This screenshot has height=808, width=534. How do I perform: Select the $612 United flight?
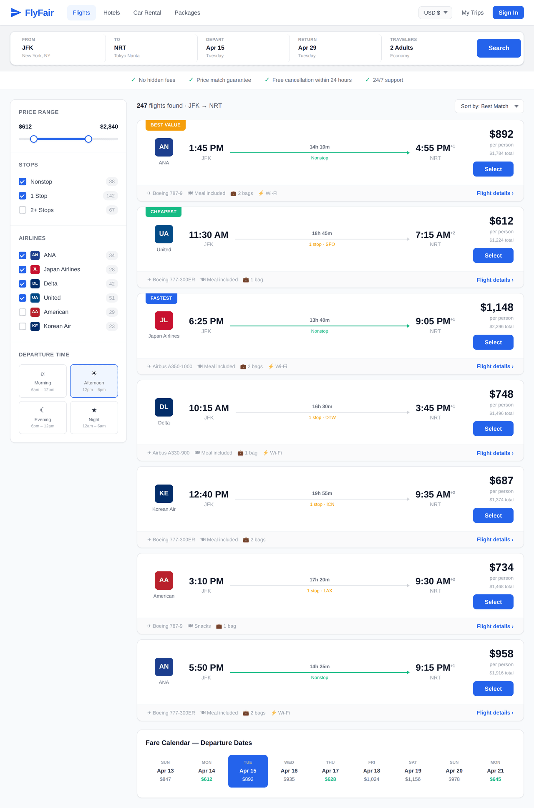coord(493,255)
